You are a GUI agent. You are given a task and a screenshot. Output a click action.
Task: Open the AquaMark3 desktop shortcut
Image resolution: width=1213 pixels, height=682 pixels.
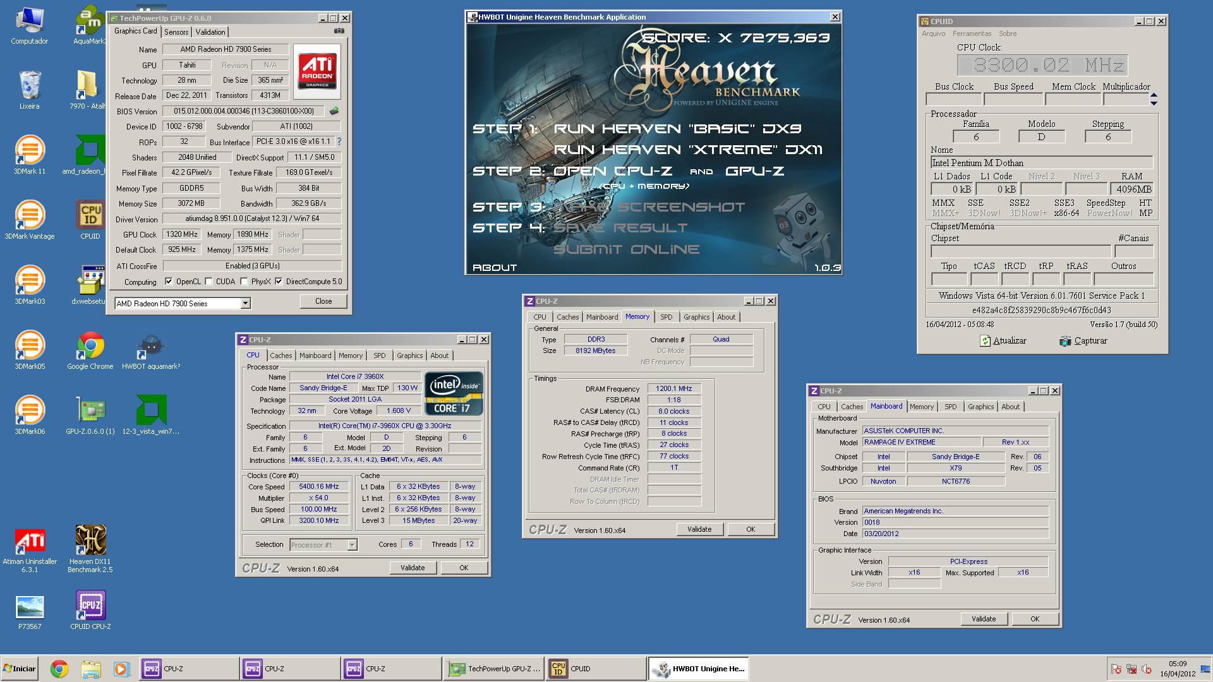tap(90, 27)
